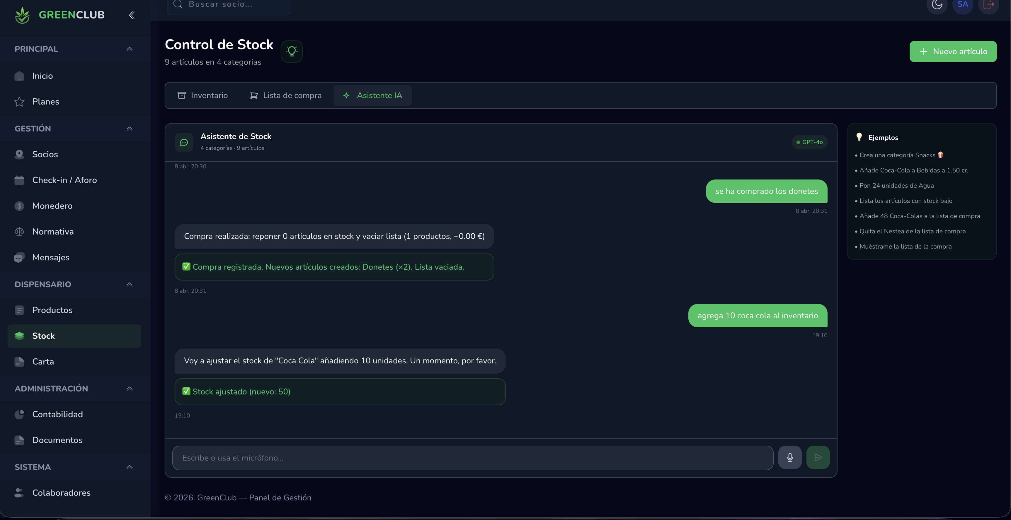Collapse the SISTEMA section header
The height and width of the screenshot is (520, 1011).
click(130, 467)
